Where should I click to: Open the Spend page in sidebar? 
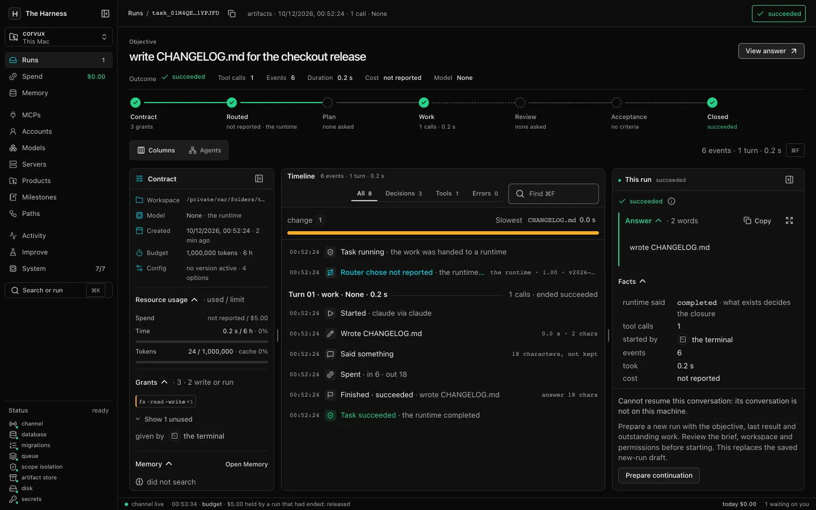tap(58, 76)
